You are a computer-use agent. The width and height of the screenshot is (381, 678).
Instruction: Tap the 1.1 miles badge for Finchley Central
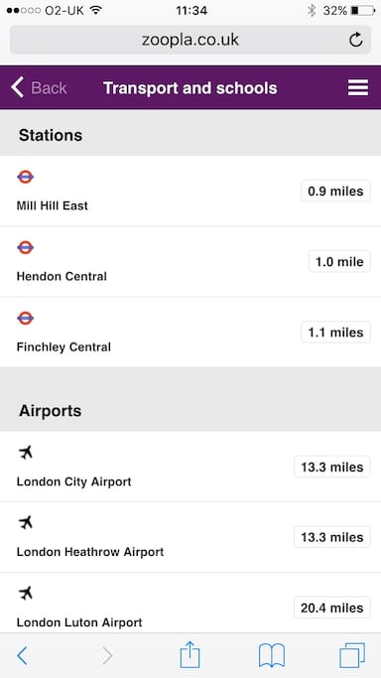point(335,333)
